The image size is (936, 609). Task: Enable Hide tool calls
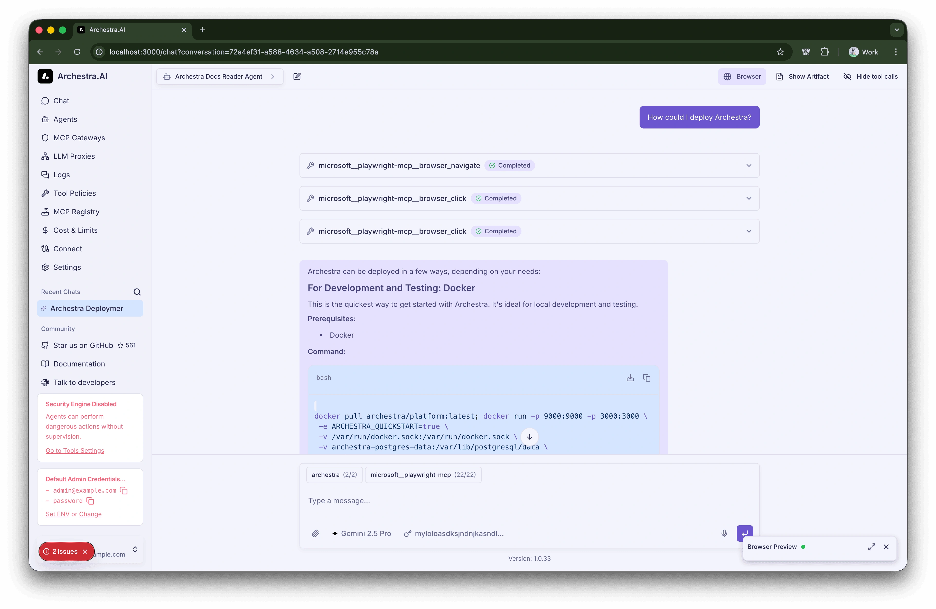(x=871, y=76)
